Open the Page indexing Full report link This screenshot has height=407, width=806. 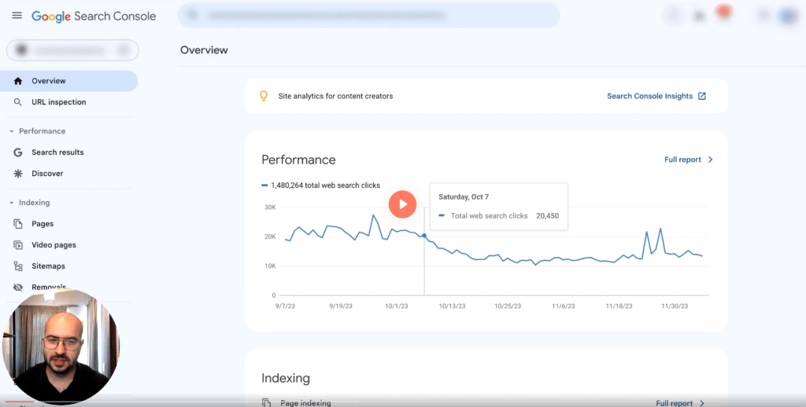pyautogui.click(x=674, y=403)
